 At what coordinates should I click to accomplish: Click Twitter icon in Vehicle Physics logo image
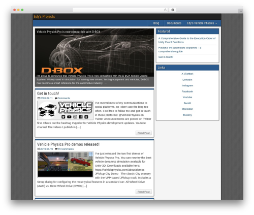pos(63,117)
